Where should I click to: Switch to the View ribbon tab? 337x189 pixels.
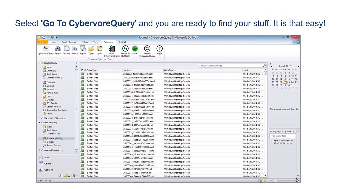point(96,42)
